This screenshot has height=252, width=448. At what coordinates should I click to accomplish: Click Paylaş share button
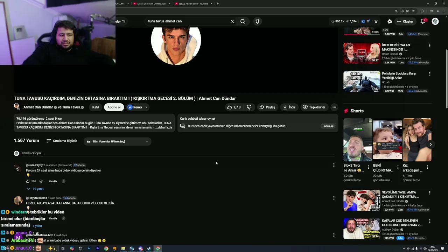click(267, 107)
